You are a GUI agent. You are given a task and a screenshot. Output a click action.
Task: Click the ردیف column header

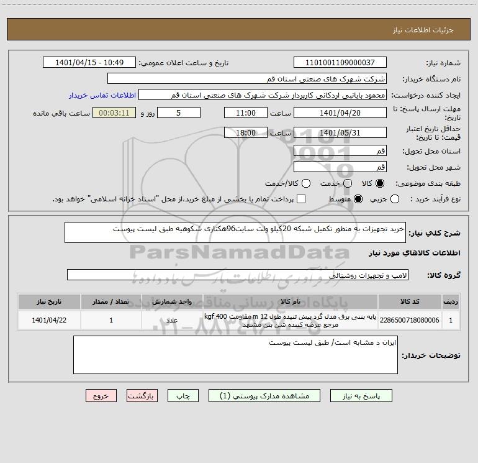(x=451, y=301)
